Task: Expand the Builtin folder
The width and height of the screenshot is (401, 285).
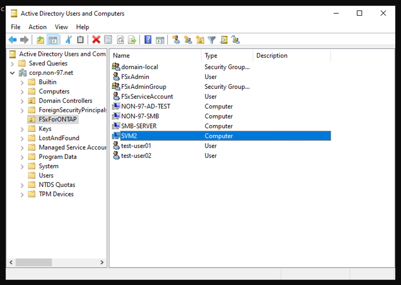Action: [x=22, y=82]
